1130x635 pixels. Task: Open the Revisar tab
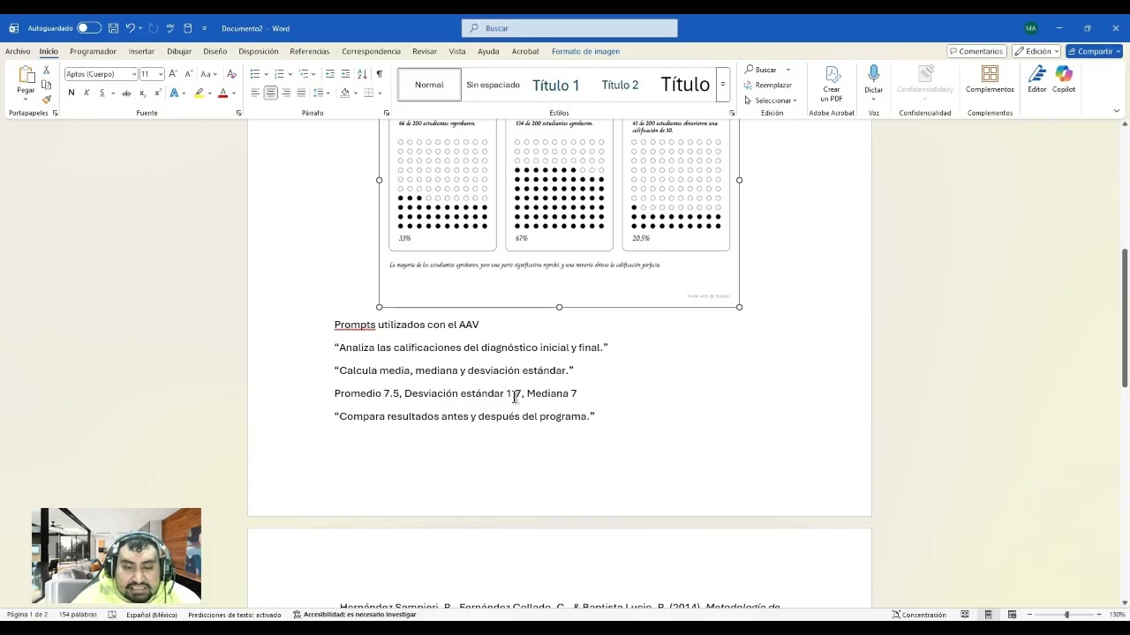425,51
